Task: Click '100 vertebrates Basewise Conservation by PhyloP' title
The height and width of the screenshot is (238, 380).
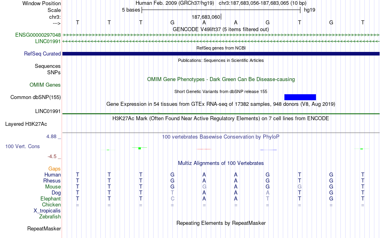Action: [x=220, y=137]
